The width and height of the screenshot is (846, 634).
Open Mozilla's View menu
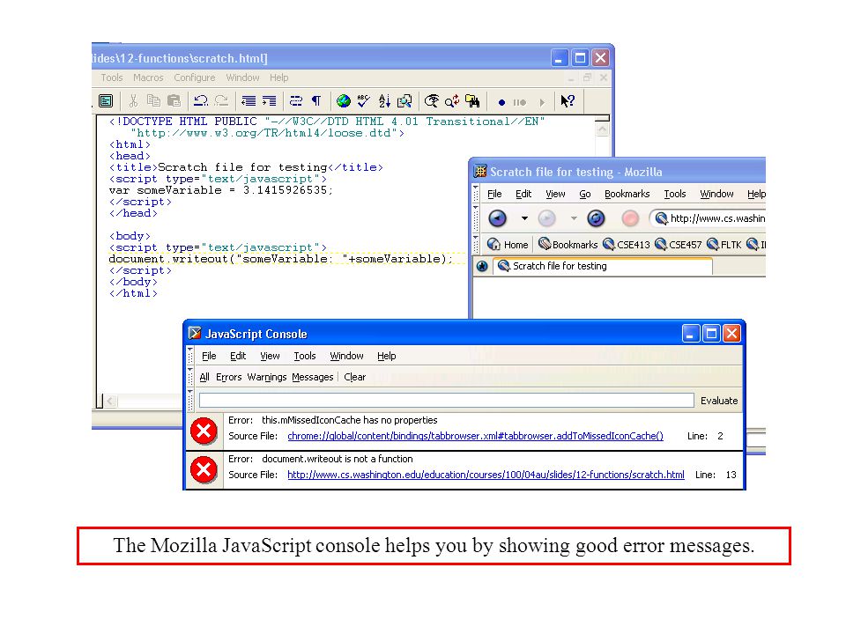(x=555, y=194)
